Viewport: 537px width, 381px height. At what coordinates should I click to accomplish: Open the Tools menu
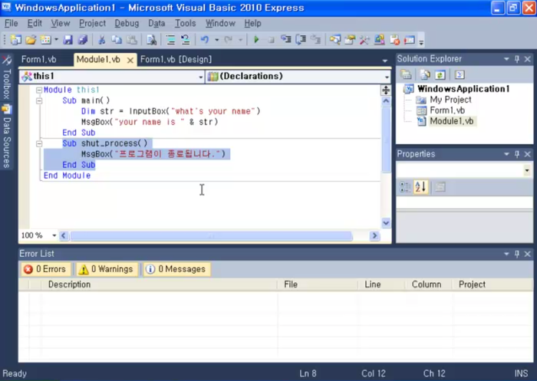tap(186, 23)
